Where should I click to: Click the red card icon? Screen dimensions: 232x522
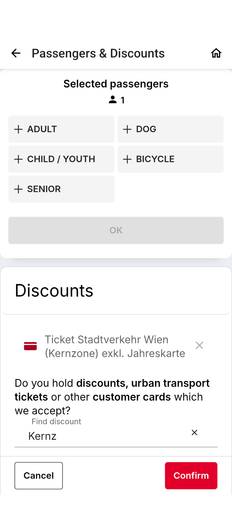[x=30, y=346]
